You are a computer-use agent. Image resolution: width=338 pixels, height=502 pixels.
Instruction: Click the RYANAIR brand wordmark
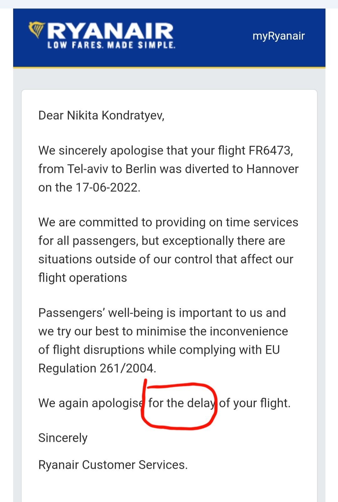[110, 31]
